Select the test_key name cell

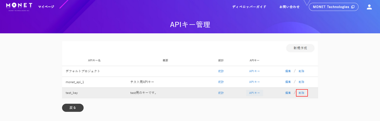click(x=72, y=93)
